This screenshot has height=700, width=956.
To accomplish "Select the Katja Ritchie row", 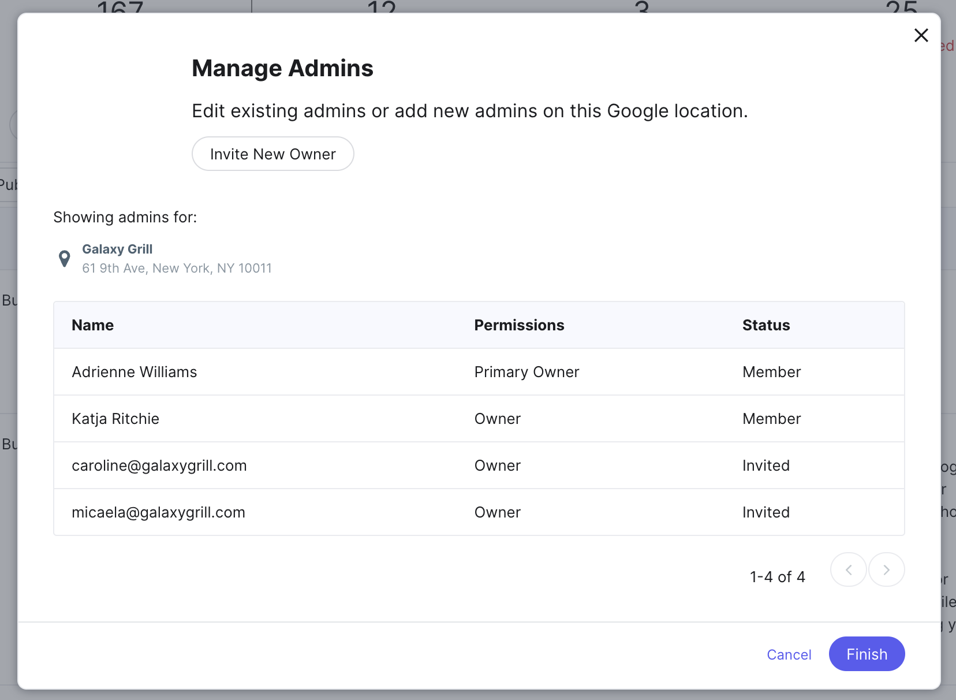I will [x=115, y=419].
